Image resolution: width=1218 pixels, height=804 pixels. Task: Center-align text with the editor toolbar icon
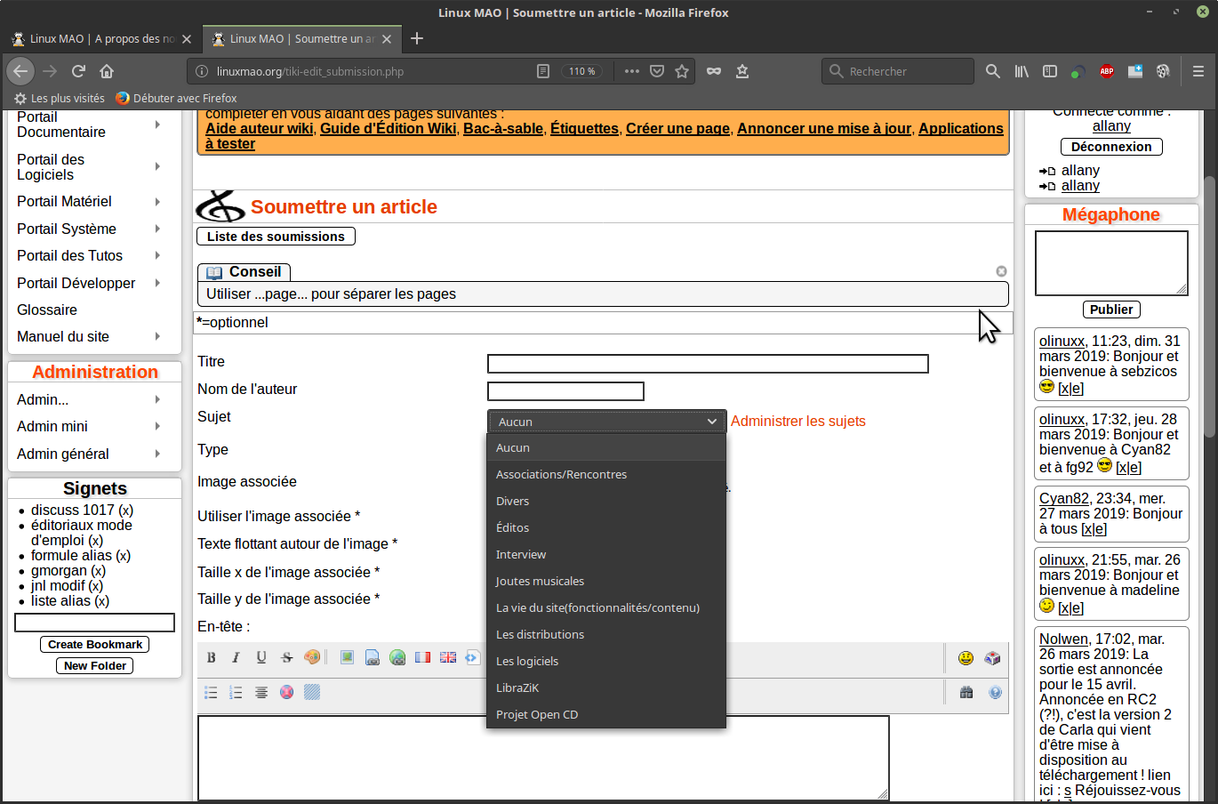tap(261, 693)
